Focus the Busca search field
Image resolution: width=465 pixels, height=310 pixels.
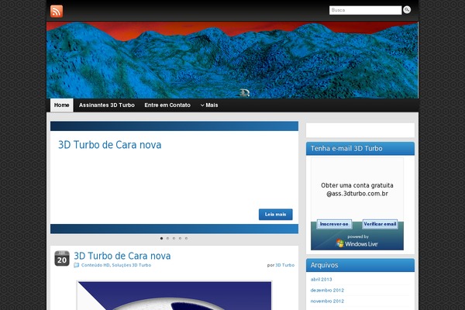pyautogui.click(x=365, y=10)
